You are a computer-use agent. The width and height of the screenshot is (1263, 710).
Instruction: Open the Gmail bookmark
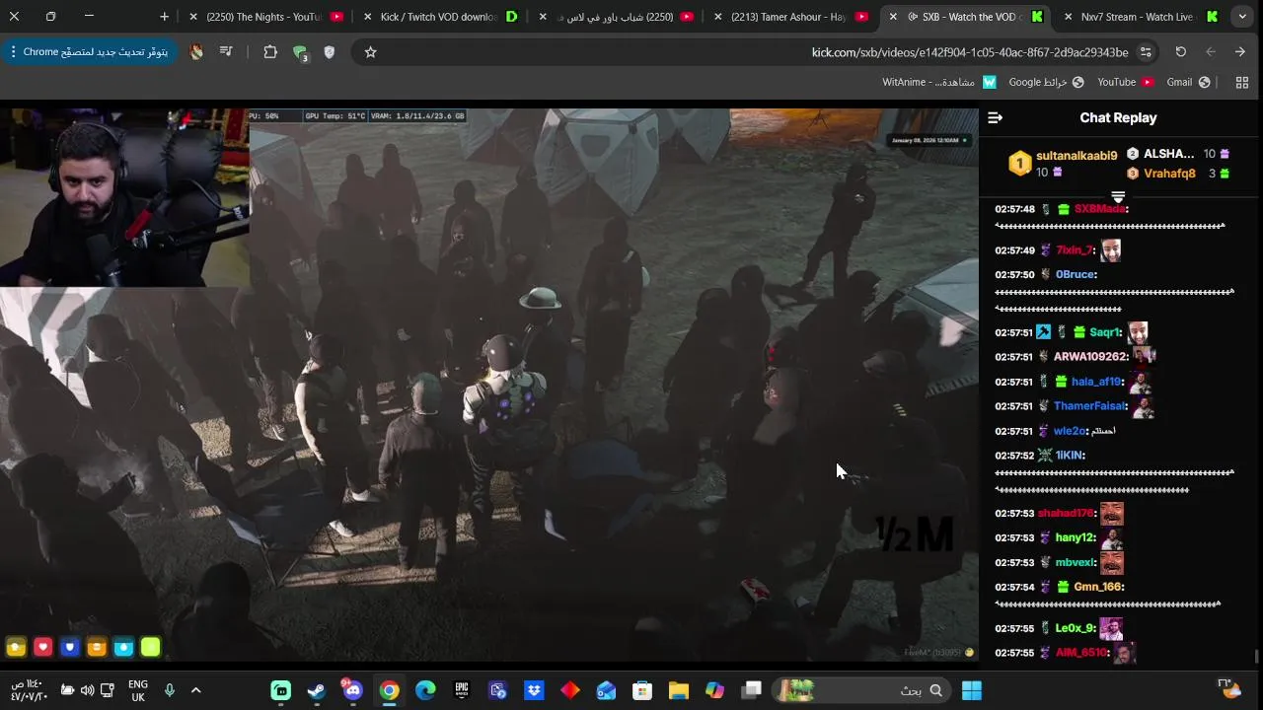pyautogui.click(x=1189, y=83)
